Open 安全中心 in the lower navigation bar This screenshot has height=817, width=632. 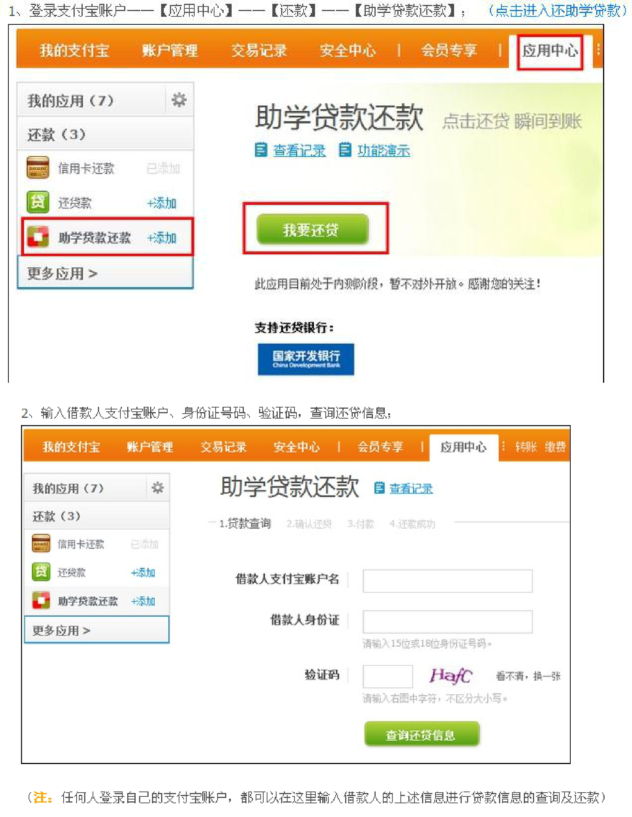[296, 447]
